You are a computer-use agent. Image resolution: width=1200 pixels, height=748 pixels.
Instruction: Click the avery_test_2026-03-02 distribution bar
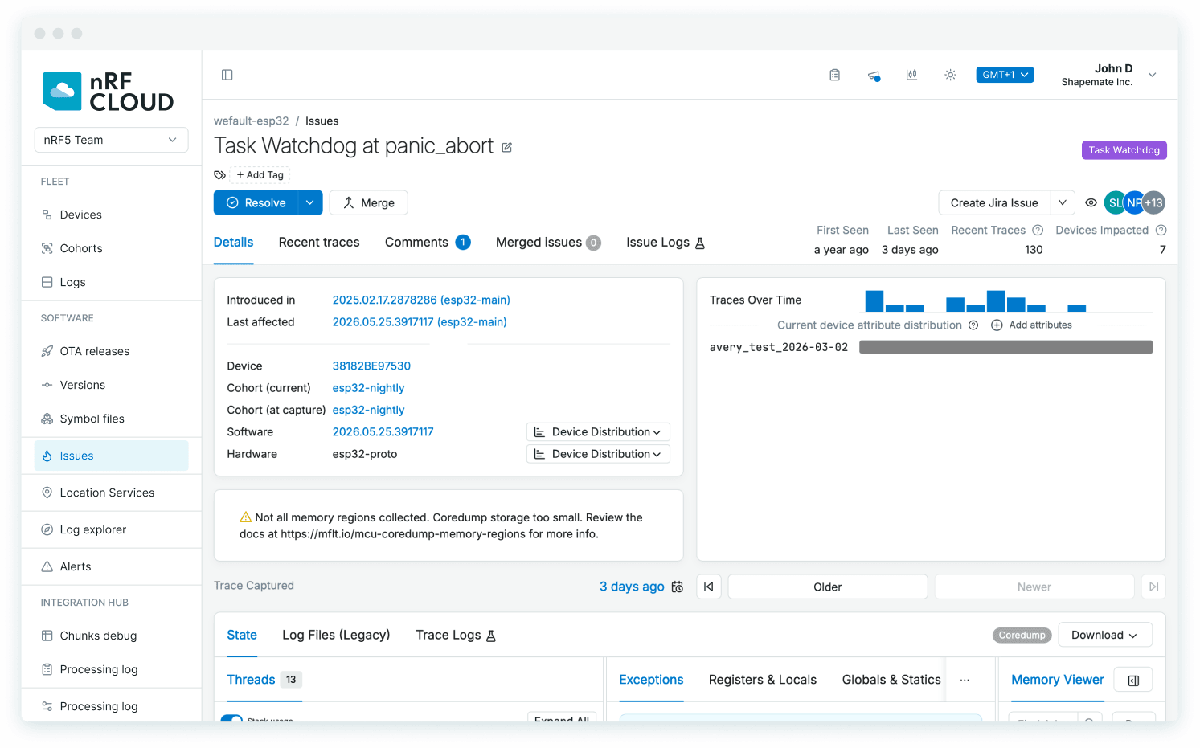click(1006, 347)
